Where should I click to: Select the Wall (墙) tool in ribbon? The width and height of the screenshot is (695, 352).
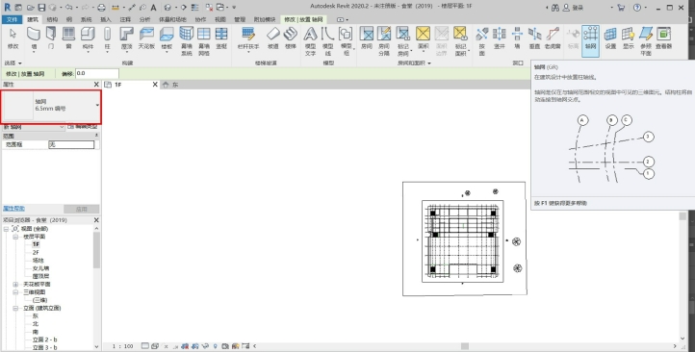[34, 38]
